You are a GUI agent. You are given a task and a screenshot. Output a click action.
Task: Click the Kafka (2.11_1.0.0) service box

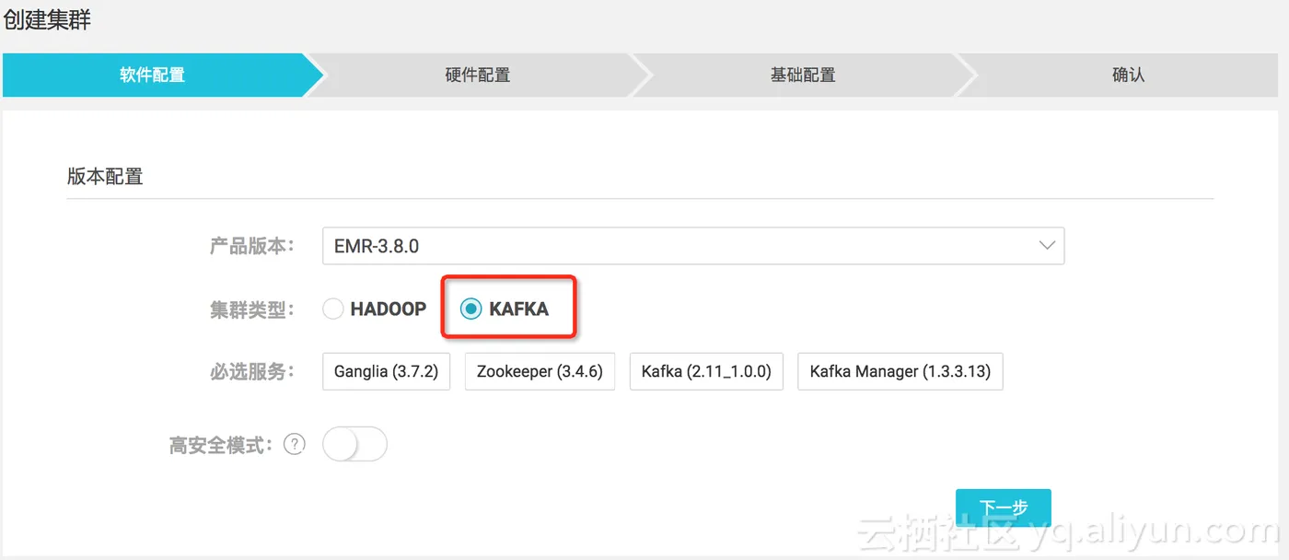(706, 371)
